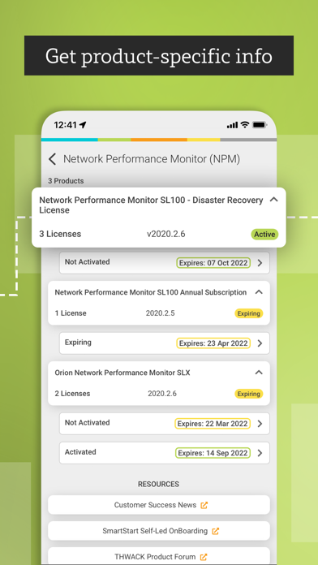The image size is (318, 565).
Task: Click the Wi-Fi status icon
Action: 245,125
